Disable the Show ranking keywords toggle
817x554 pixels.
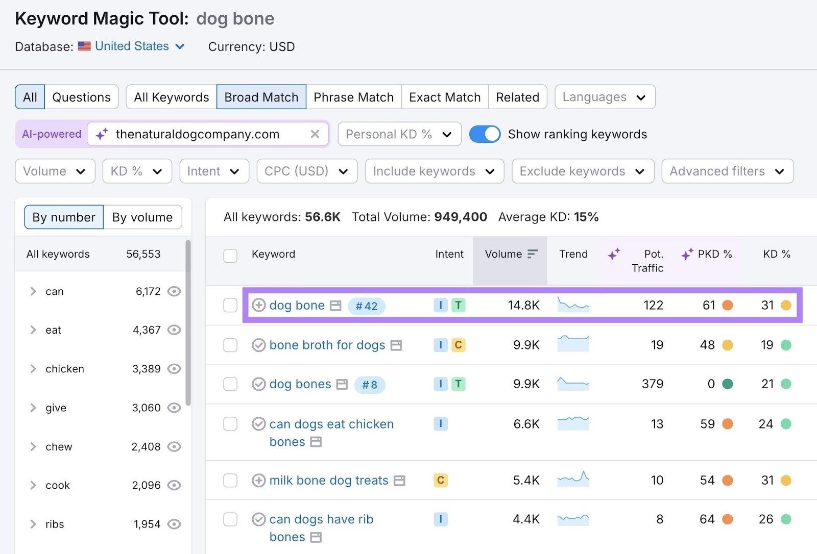(484, 134)
